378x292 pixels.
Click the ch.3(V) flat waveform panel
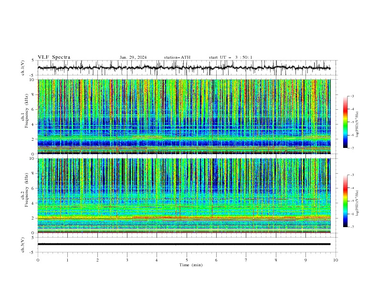click(188, 245)
